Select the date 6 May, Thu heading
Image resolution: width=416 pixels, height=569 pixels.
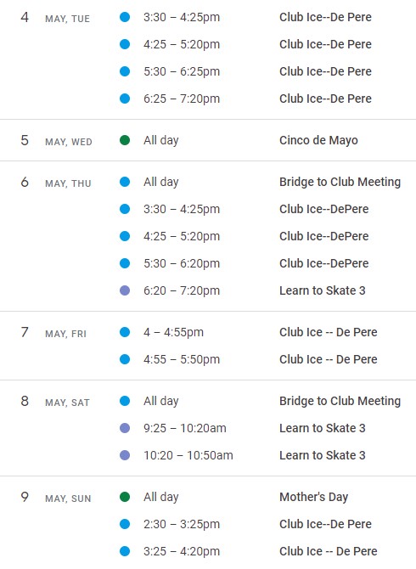click(56, 183)
